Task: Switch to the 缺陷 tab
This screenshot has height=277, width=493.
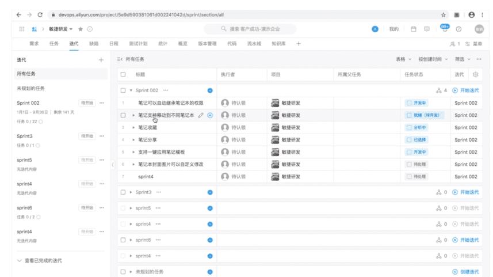Action: pos(94,44)
